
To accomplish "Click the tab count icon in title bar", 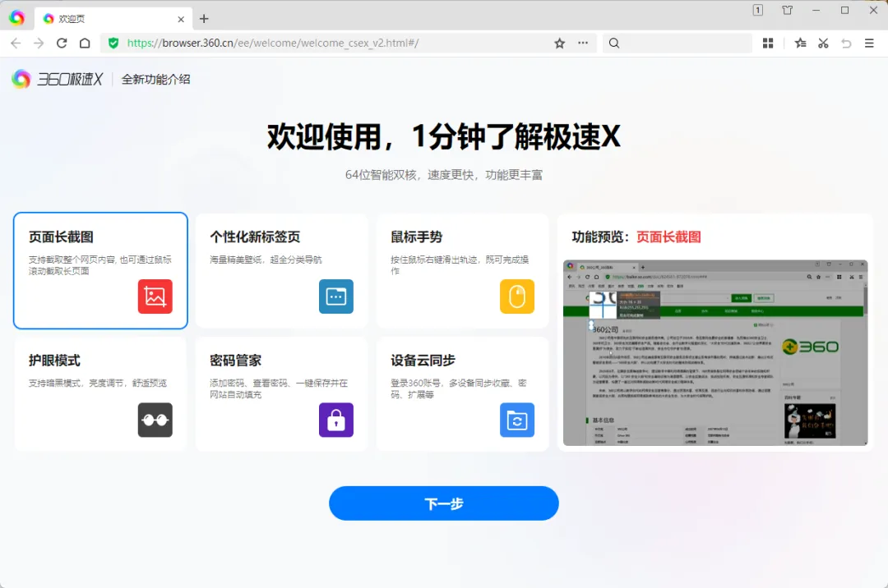I will [758, 10].
